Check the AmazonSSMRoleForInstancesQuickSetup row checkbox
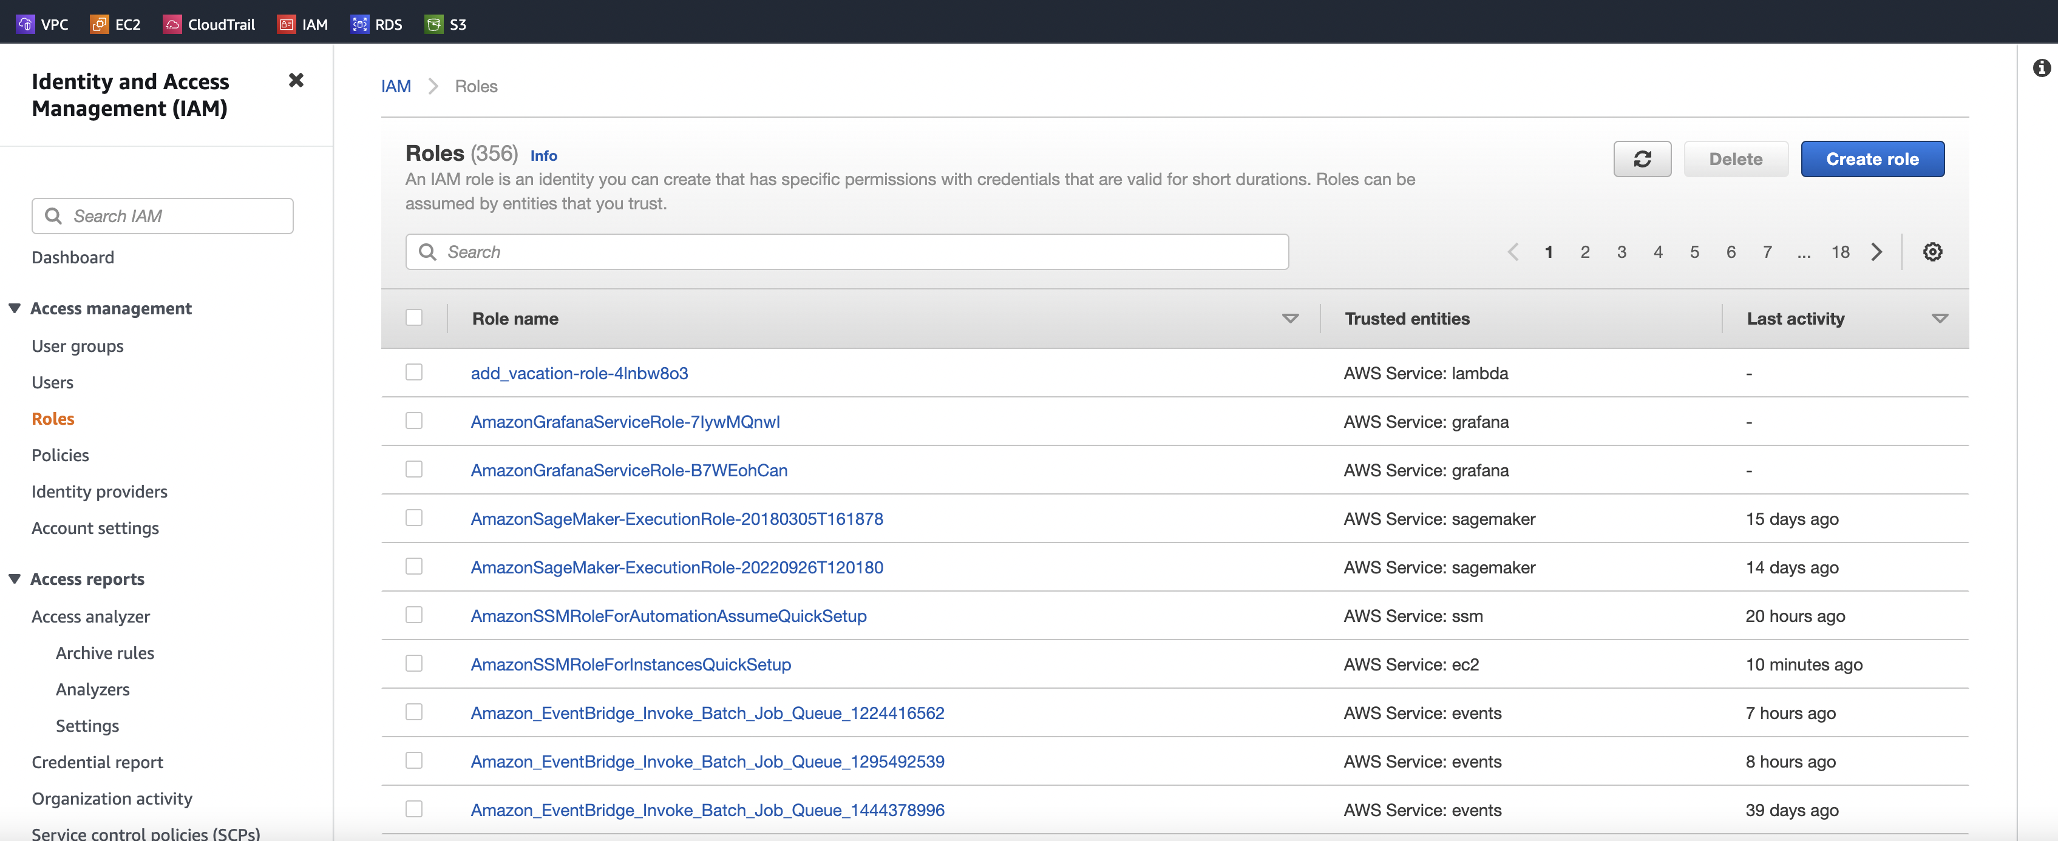Viewport: 2058px width, 841px height. point(414,664)
